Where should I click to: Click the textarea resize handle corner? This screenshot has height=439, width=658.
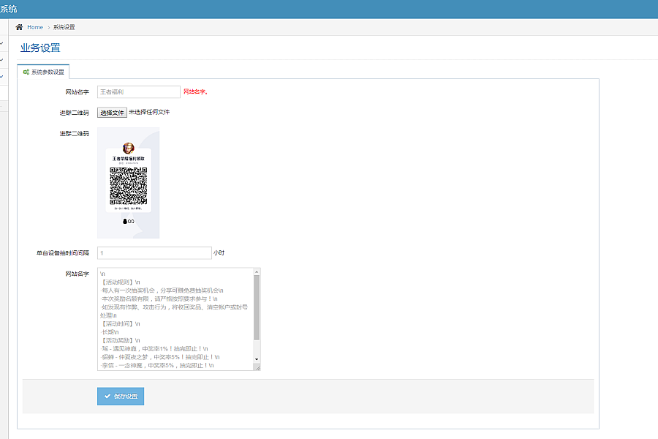(x=257, y=367)
